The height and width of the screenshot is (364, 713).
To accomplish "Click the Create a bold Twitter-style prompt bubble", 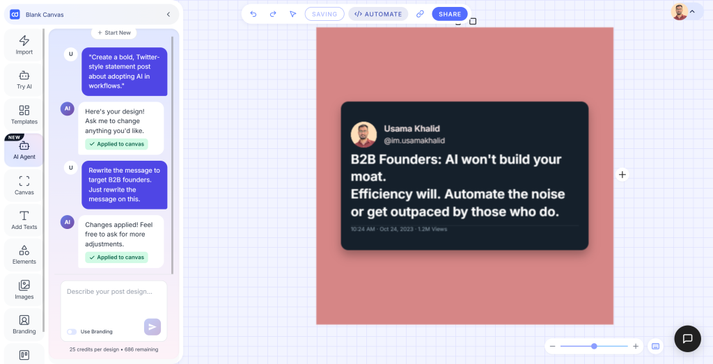I will pyautogui.click(x=125, y=72).
